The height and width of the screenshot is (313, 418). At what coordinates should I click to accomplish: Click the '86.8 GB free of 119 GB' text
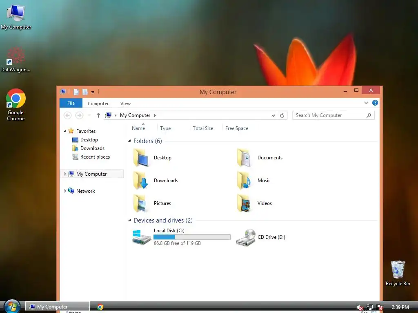(177, 243)
